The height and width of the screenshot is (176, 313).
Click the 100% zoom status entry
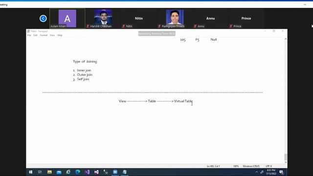pyautogui.click(x=236, y=166)
